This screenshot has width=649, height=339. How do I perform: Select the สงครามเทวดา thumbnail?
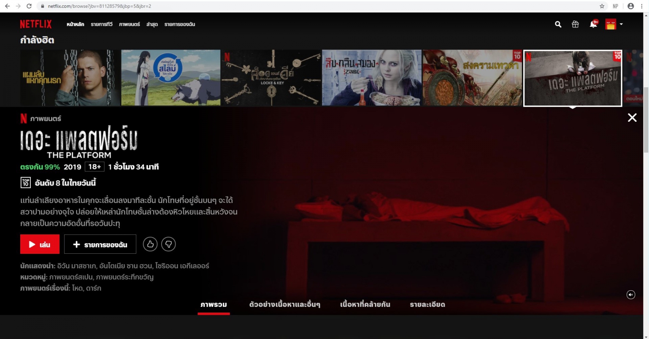473,78
